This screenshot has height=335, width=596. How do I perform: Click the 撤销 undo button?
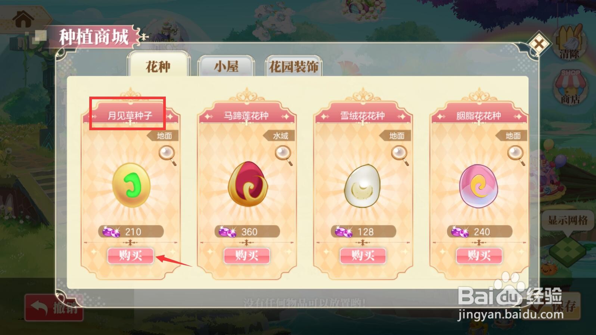pos(54,308)
